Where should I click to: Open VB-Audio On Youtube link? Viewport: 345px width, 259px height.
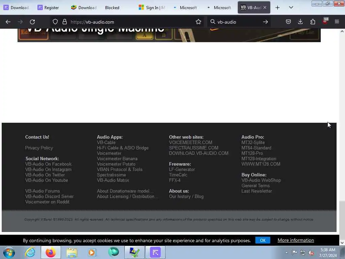(46, 180)
